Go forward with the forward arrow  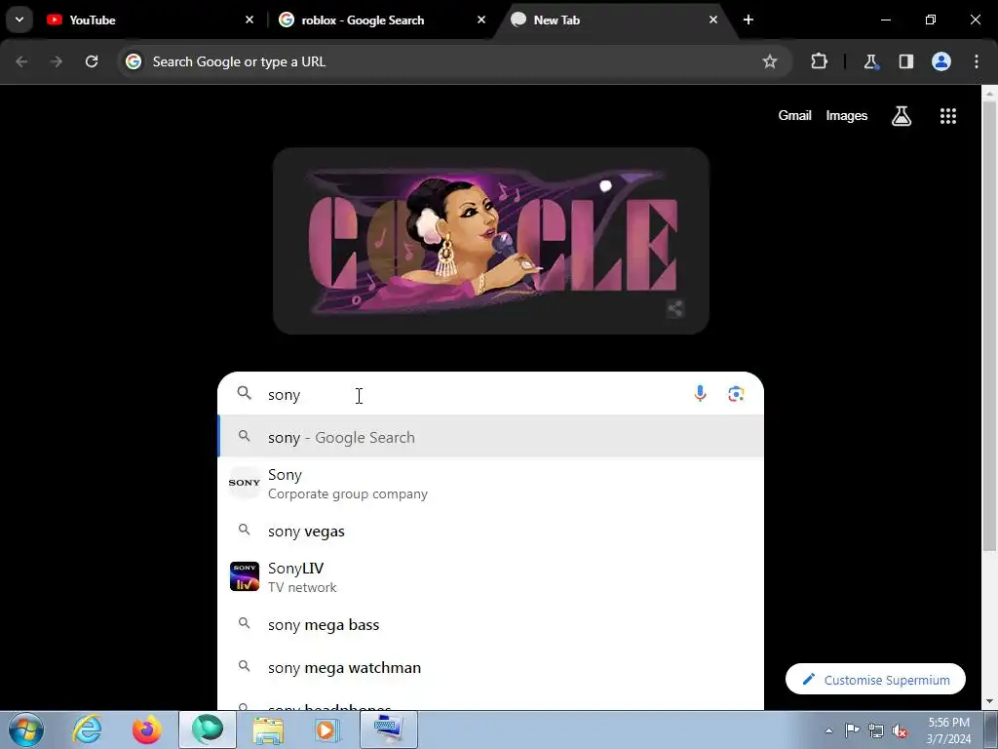(x=57, y=61)
